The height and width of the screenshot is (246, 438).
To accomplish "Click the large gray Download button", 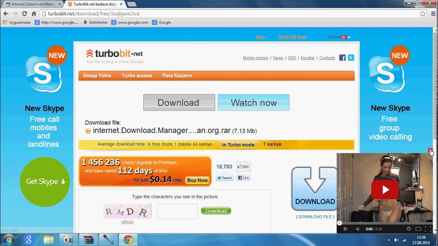I will (179, 102).
